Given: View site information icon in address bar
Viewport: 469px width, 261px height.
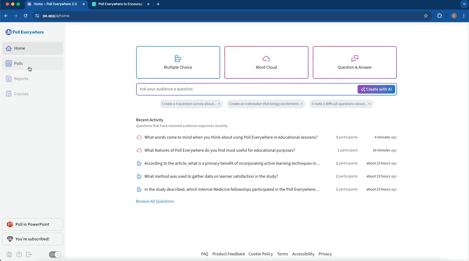Looking at the screenshot, I should pyautogui.click(x=37, y=16).
